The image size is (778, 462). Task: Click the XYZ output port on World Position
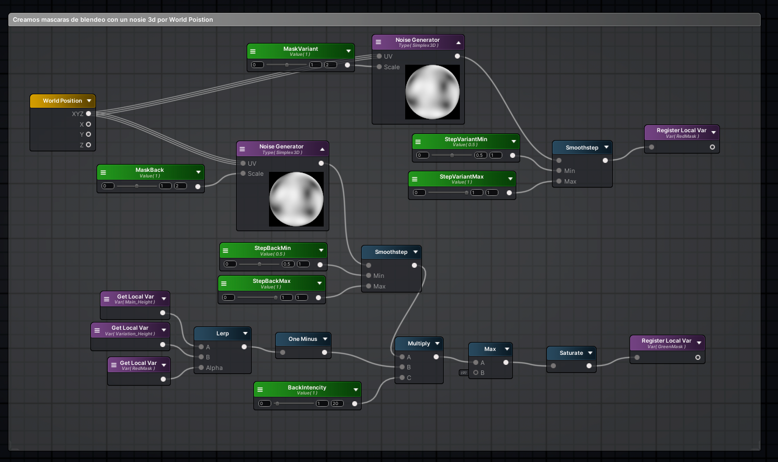(x=88, y=114)
